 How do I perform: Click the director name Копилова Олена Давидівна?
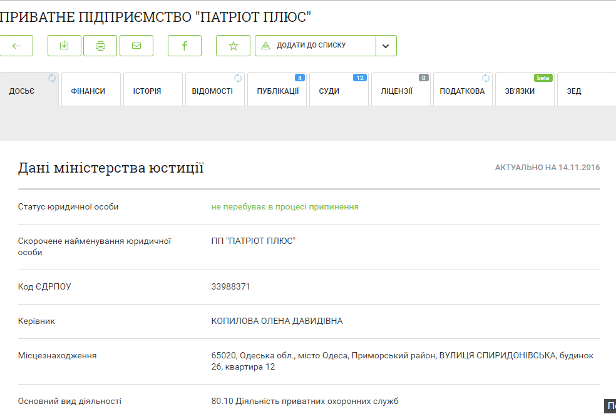(x=277, y=321)
